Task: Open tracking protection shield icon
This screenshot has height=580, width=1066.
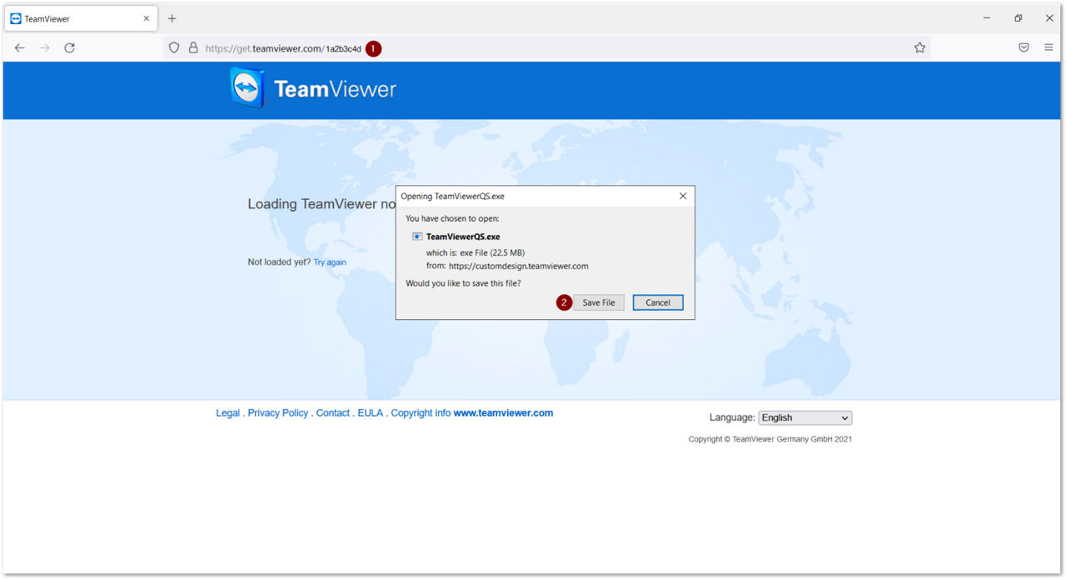Action: click(x=174, y=48)
